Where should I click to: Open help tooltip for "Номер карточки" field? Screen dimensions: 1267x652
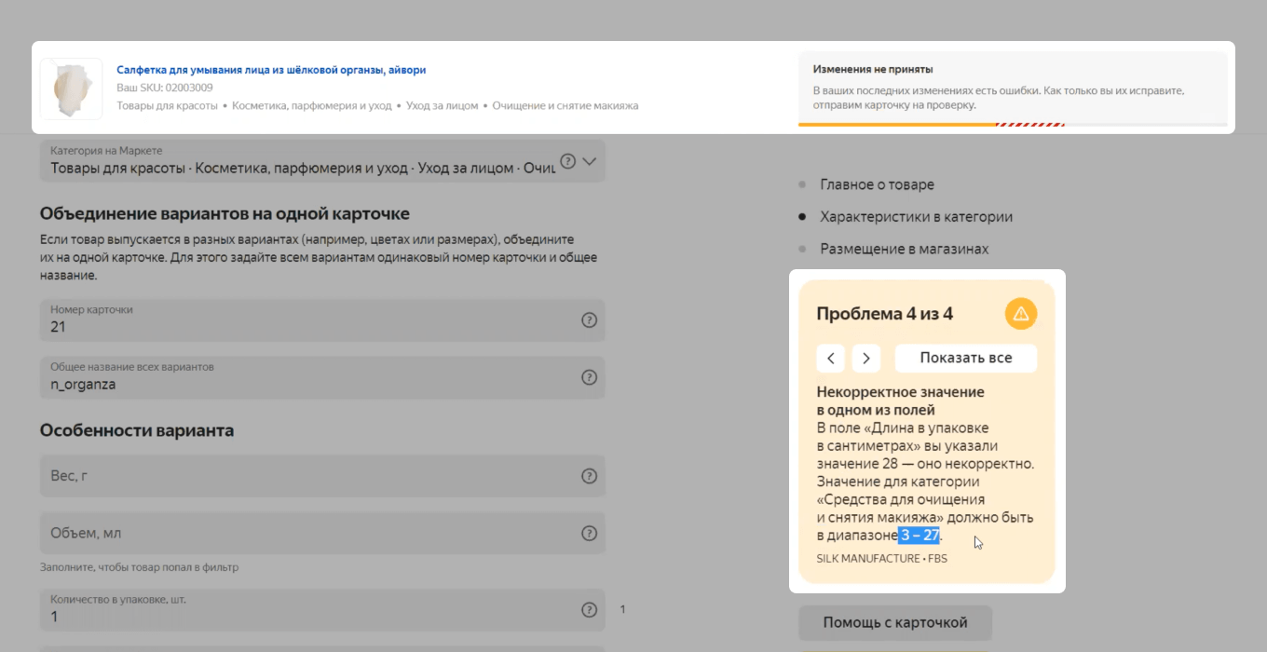click(588, 319)
